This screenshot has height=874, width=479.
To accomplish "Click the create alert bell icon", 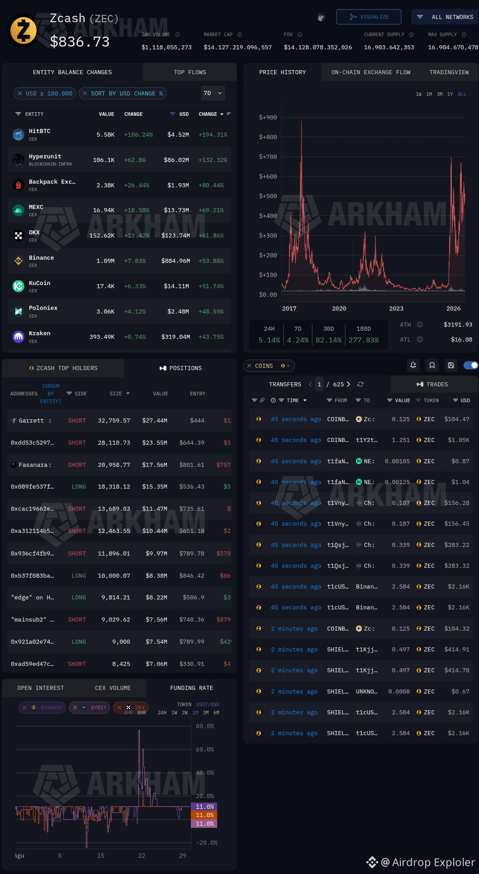I will pos(413,365).
